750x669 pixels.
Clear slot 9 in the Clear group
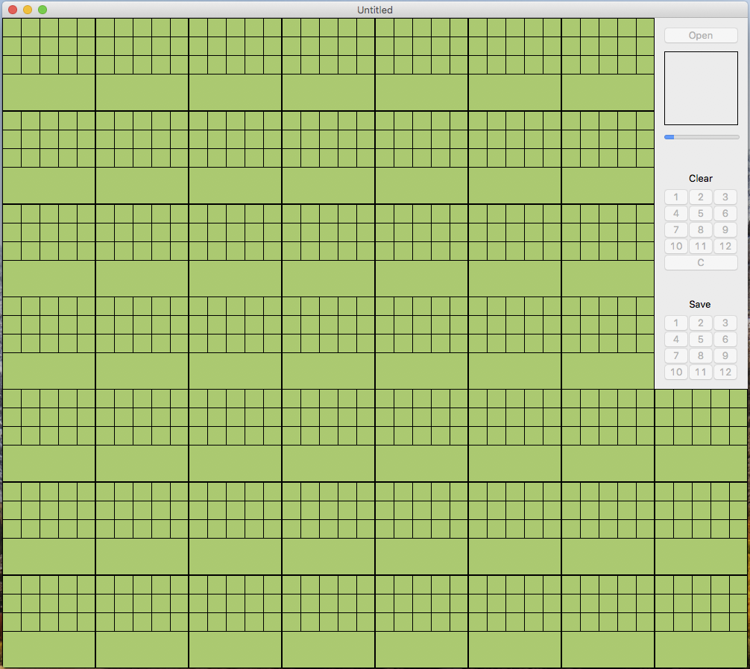click(x=725, y=230)
